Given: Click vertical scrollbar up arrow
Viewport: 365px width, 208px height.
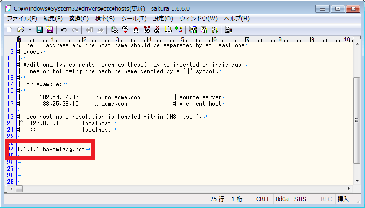Looking at the screenshot, I should [x=357, y=44].
